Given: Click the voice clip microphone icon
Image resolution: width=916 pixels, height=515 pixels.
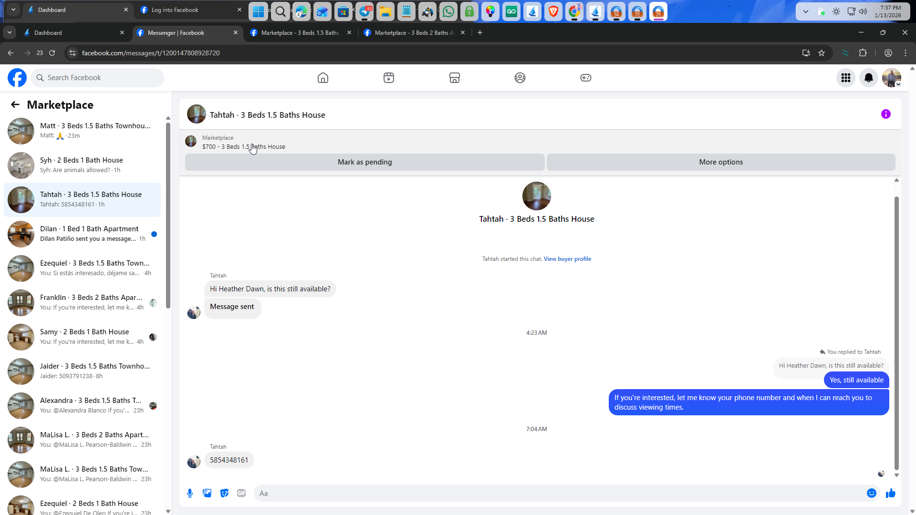Looking at the screenshot, I should (x=190, y=493).
